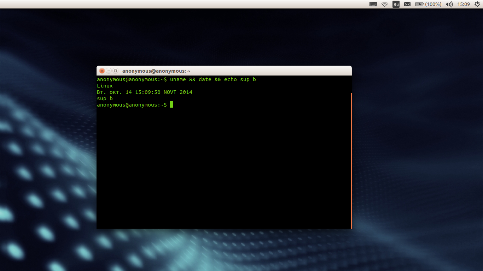Maximize the terminal window
Image resolution: width=483 pixels, height=271 pixels.
pos(115,71)
